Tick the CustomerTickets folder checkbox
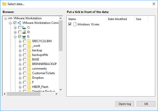 tap(25, 73)
